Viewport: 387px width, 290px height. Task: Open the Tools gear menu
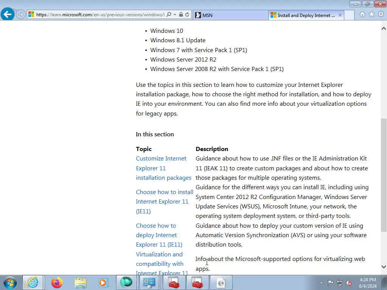(x=381, y=15)
